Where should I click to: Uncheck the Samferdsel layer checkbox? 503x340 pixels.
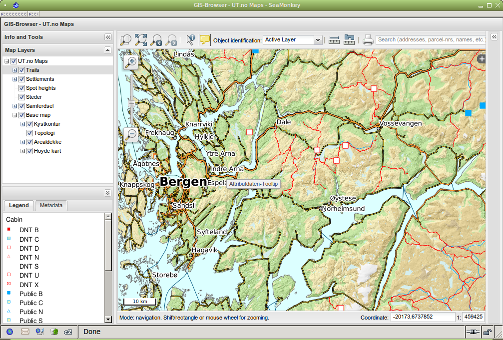[x=22, y=106]
